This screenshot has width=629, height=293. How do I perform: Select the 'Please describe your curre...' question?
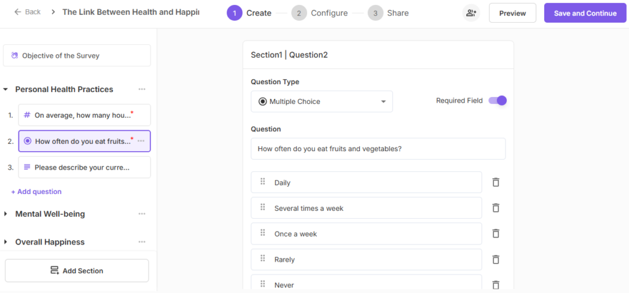84,167
